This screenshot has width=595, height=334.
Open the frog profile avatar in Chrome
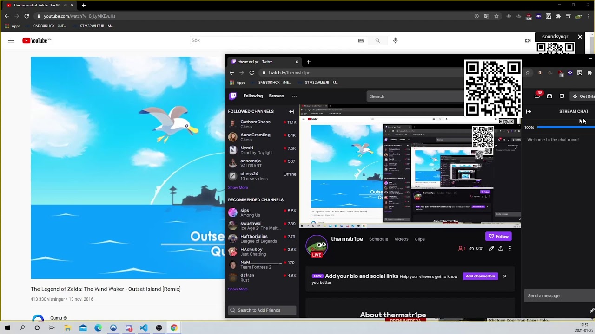(x=578, y=16)
